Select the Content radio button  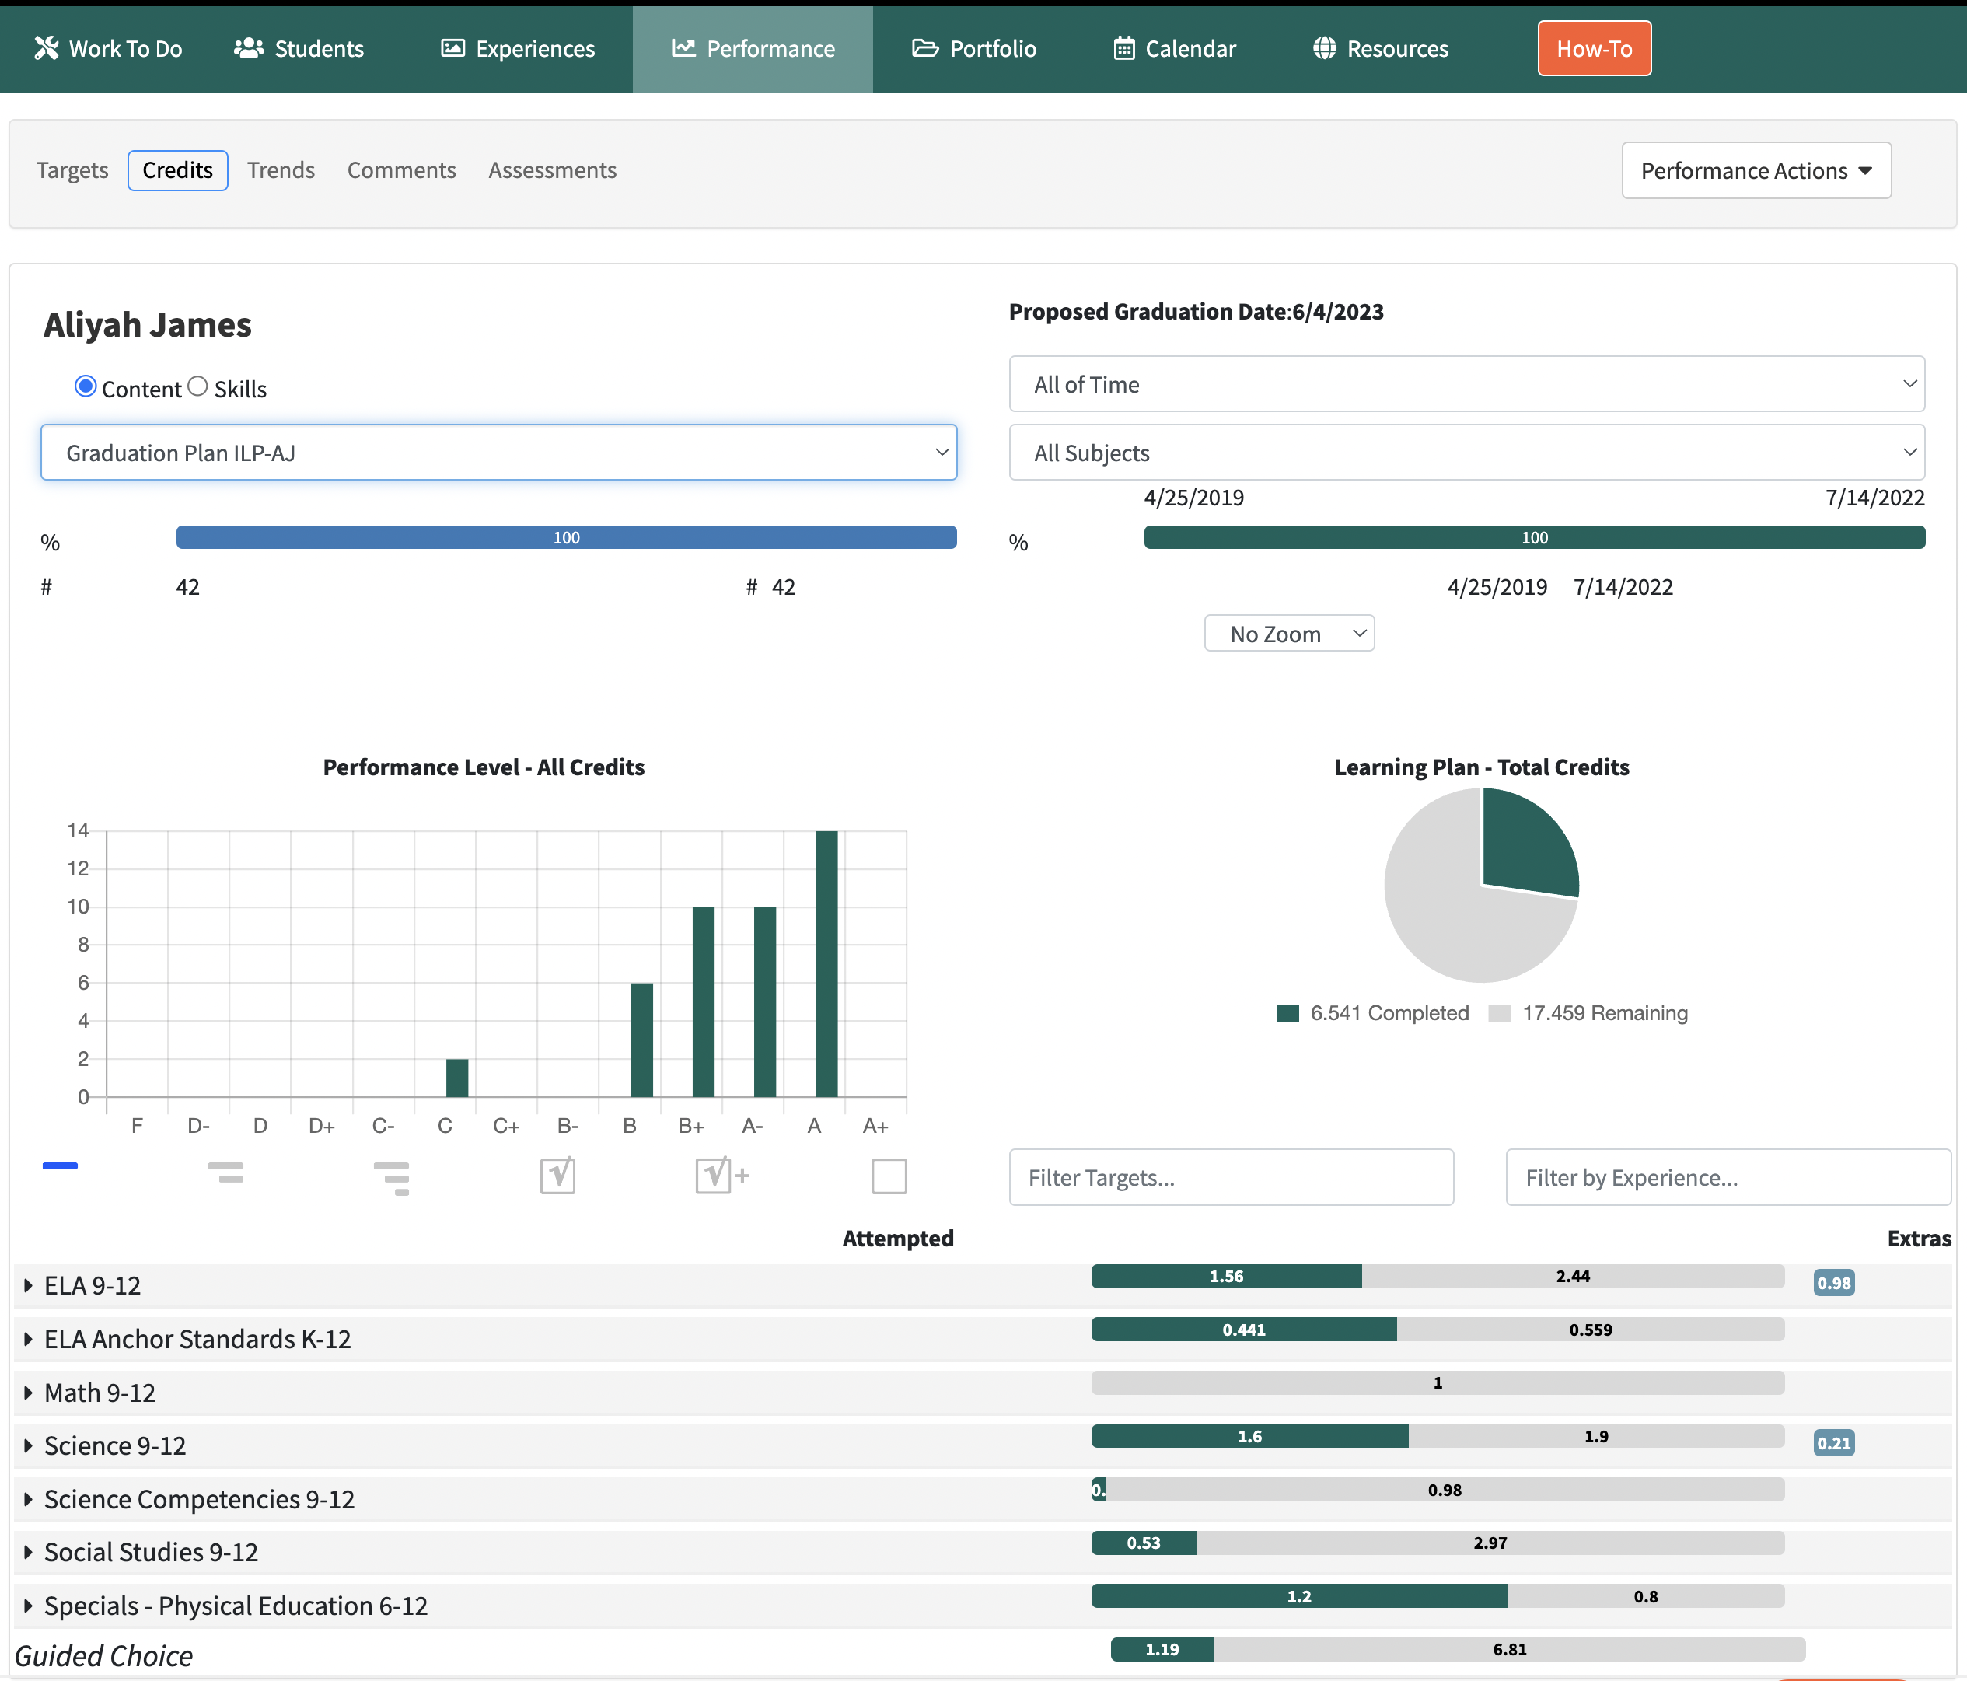pos(86,386)
